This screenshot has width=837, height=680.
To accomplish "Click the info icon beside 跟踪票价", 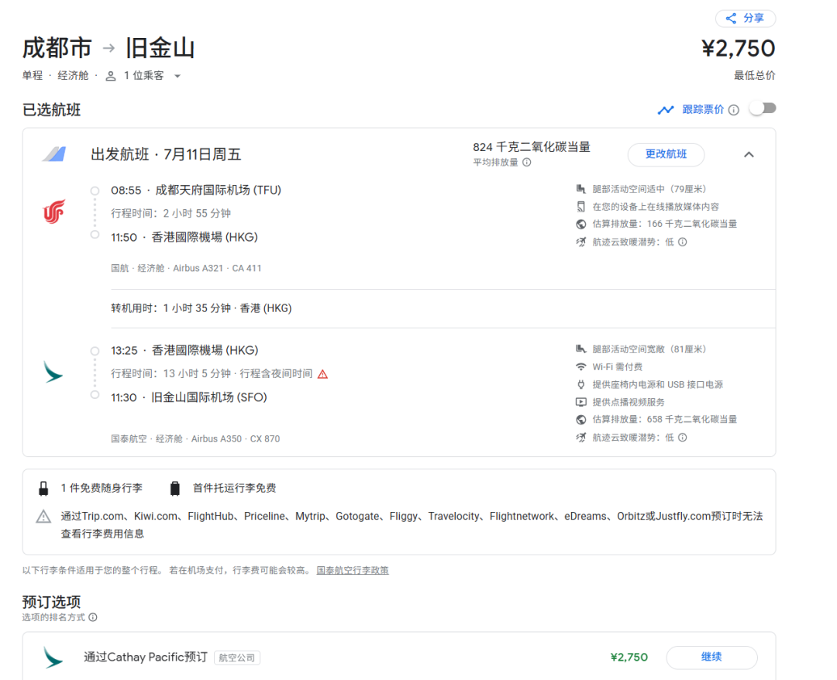I will [x=733, y=110].
